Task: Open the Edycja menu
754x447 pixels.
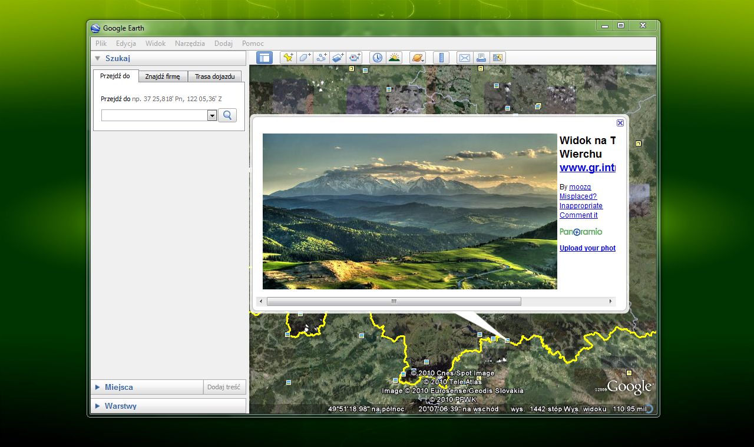Action: click(126, 44)
